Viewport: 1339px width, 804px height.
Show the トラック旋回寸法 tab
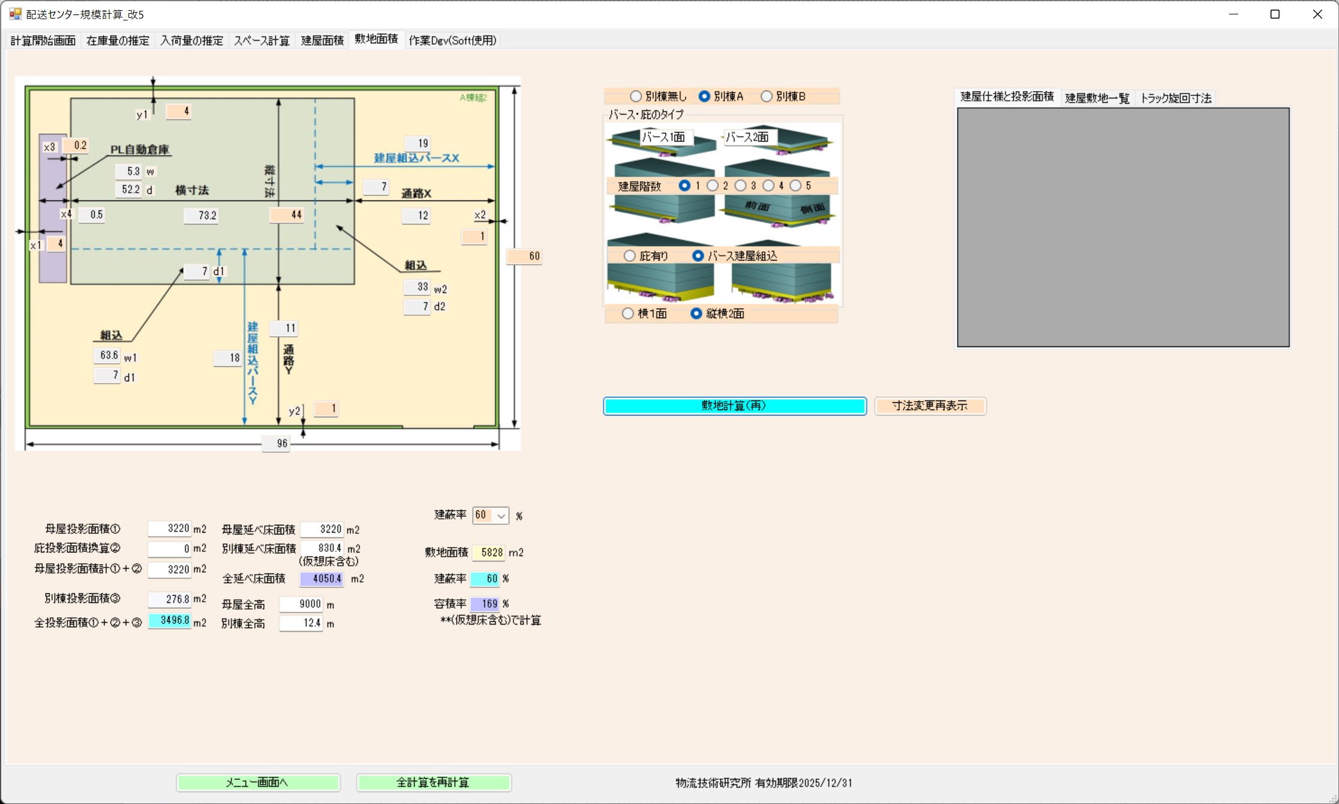click(1175, 98)
